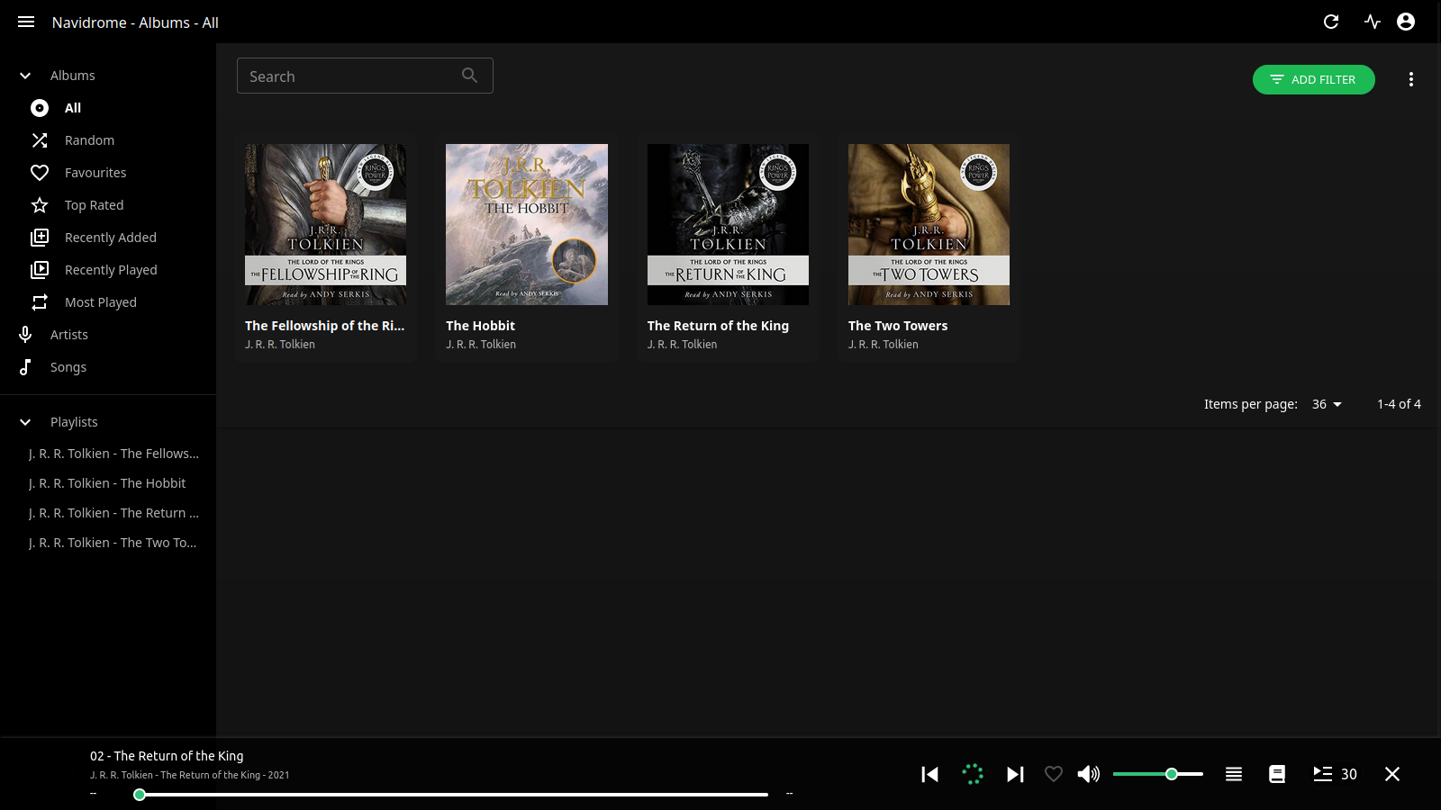Open the activity monitor icon

click(x=1373, y=22)
